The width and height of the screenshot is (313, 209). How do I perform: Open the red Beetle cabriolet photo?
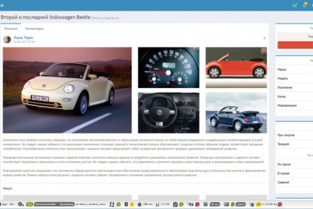[x=236, y=67]
